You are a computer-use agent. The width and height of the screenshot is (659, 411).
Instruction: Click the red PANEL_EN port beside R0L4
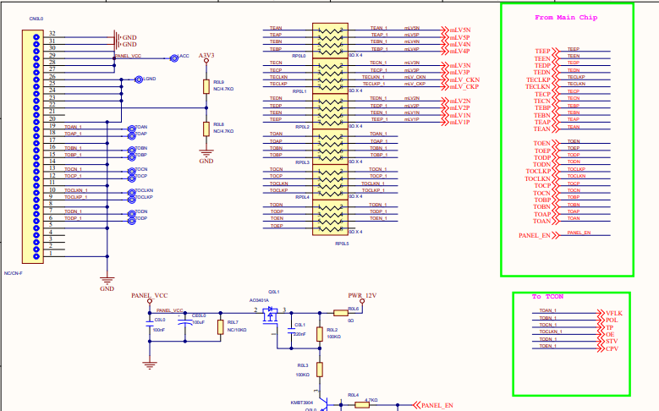tap(433, 406)
